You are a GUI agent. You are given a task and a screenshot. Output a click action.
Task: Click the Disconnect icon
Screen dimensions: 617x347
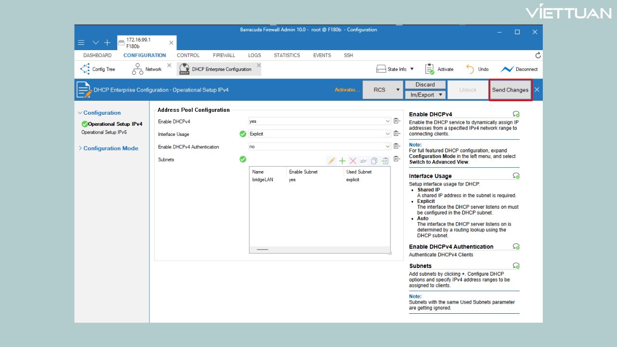[507, 69]
